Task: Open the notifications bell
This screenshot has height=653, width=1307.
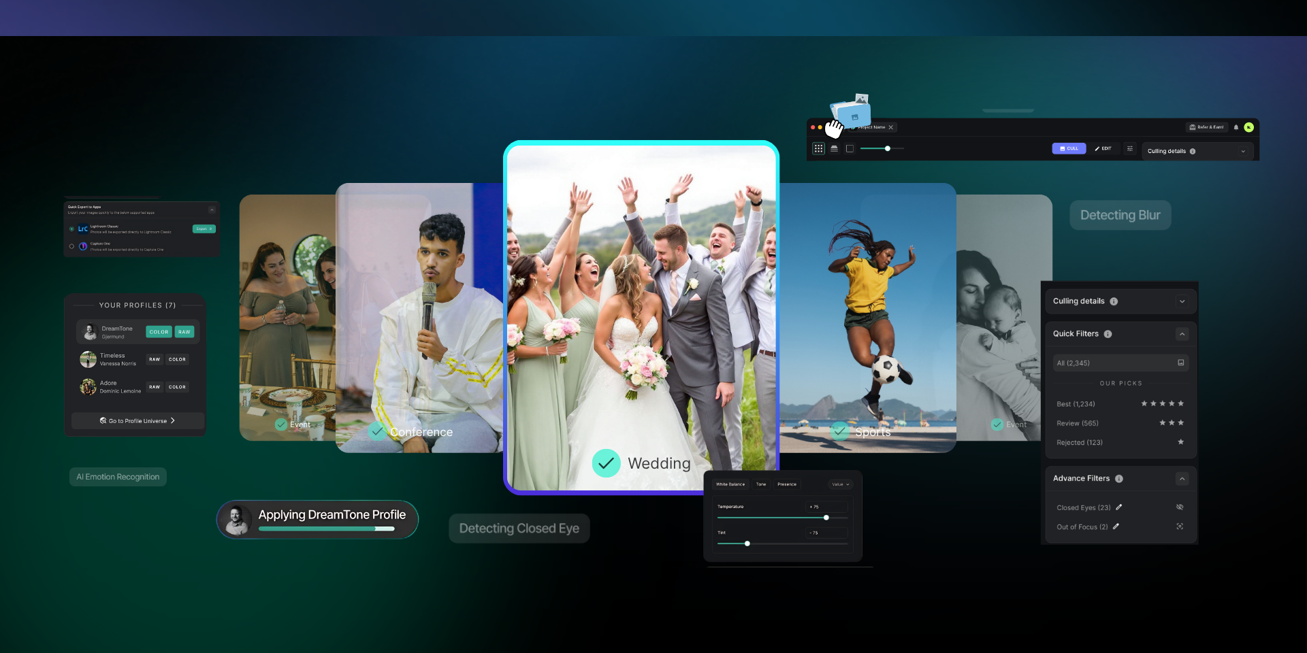Action: (1236, 127)
